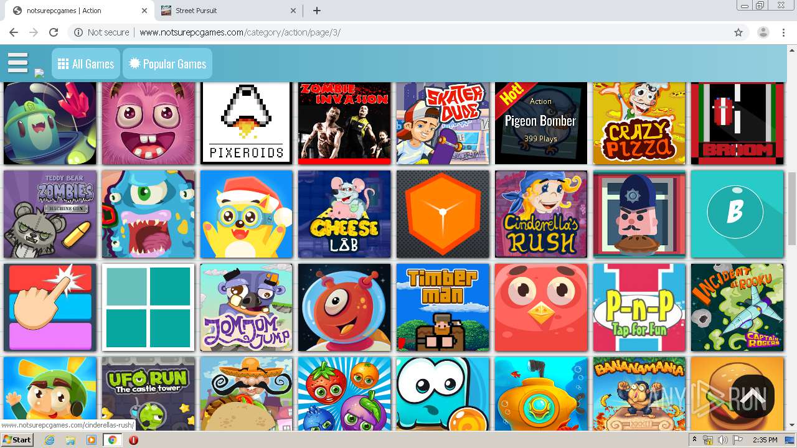
Task: Open the red one-eyed alien game tile
Action: coord(344,307)
